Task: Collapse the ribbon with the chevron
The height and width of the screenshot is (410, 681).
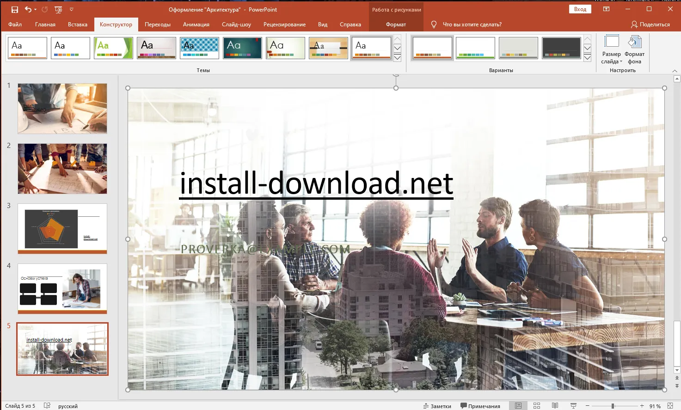Action: pos(675,71)
